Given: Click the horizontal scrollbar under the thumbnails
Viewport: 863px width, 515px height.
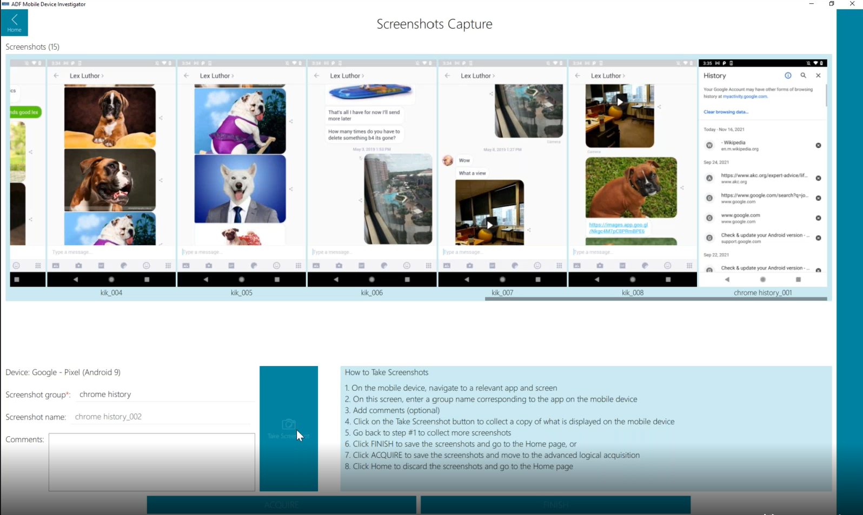Looking at the screenshot, I should click(x=656, y=299).
